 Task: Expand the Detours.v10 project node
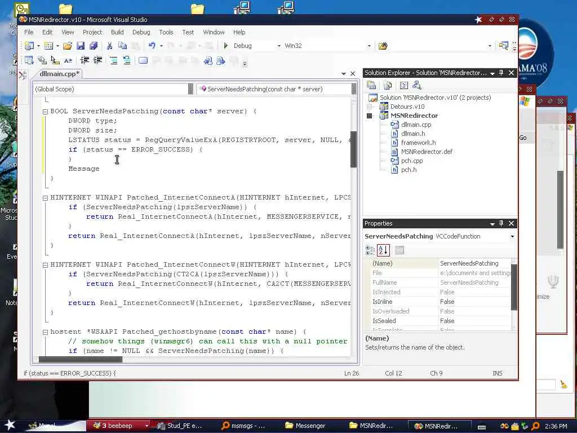[x=370, y=107]
